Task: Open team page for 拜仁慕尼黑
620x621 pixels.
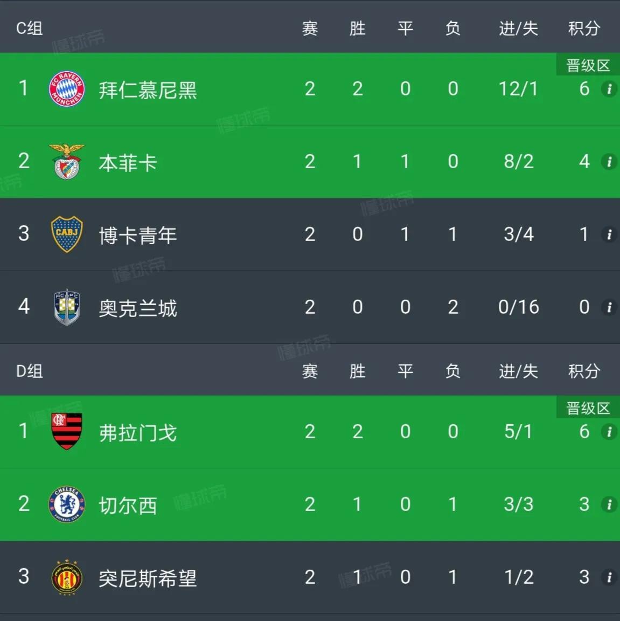Action: pos(148,90)
